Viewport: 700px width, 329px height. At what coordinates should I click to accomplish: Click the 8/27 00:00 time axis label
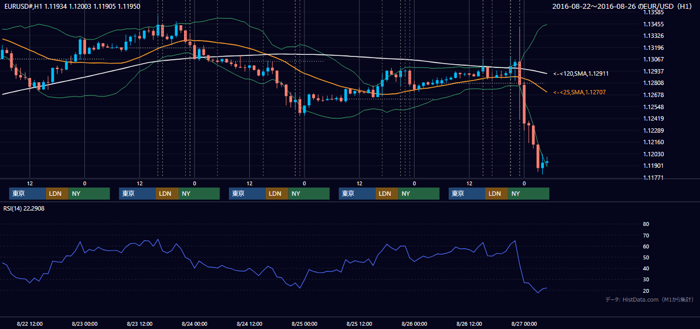524,324
